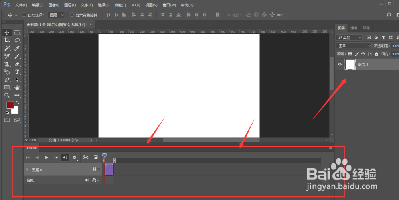Click the timeline transition icon

[x=95, y=157]
